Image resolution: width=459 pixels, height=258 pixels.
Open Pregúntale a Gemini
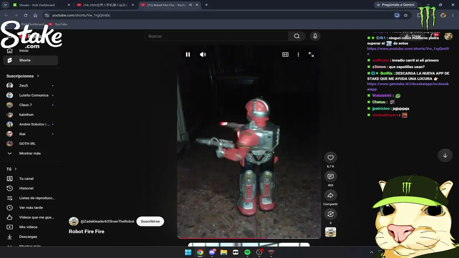[x=395, y=5]
